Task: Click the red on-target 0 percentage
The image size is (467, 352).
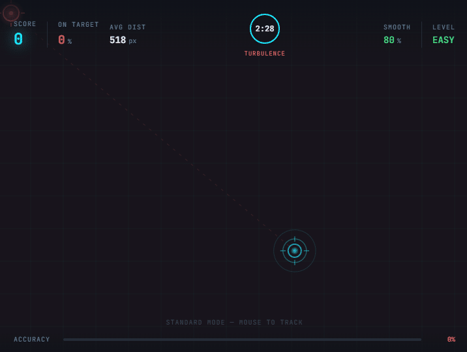Action: (x=62, y=40)
